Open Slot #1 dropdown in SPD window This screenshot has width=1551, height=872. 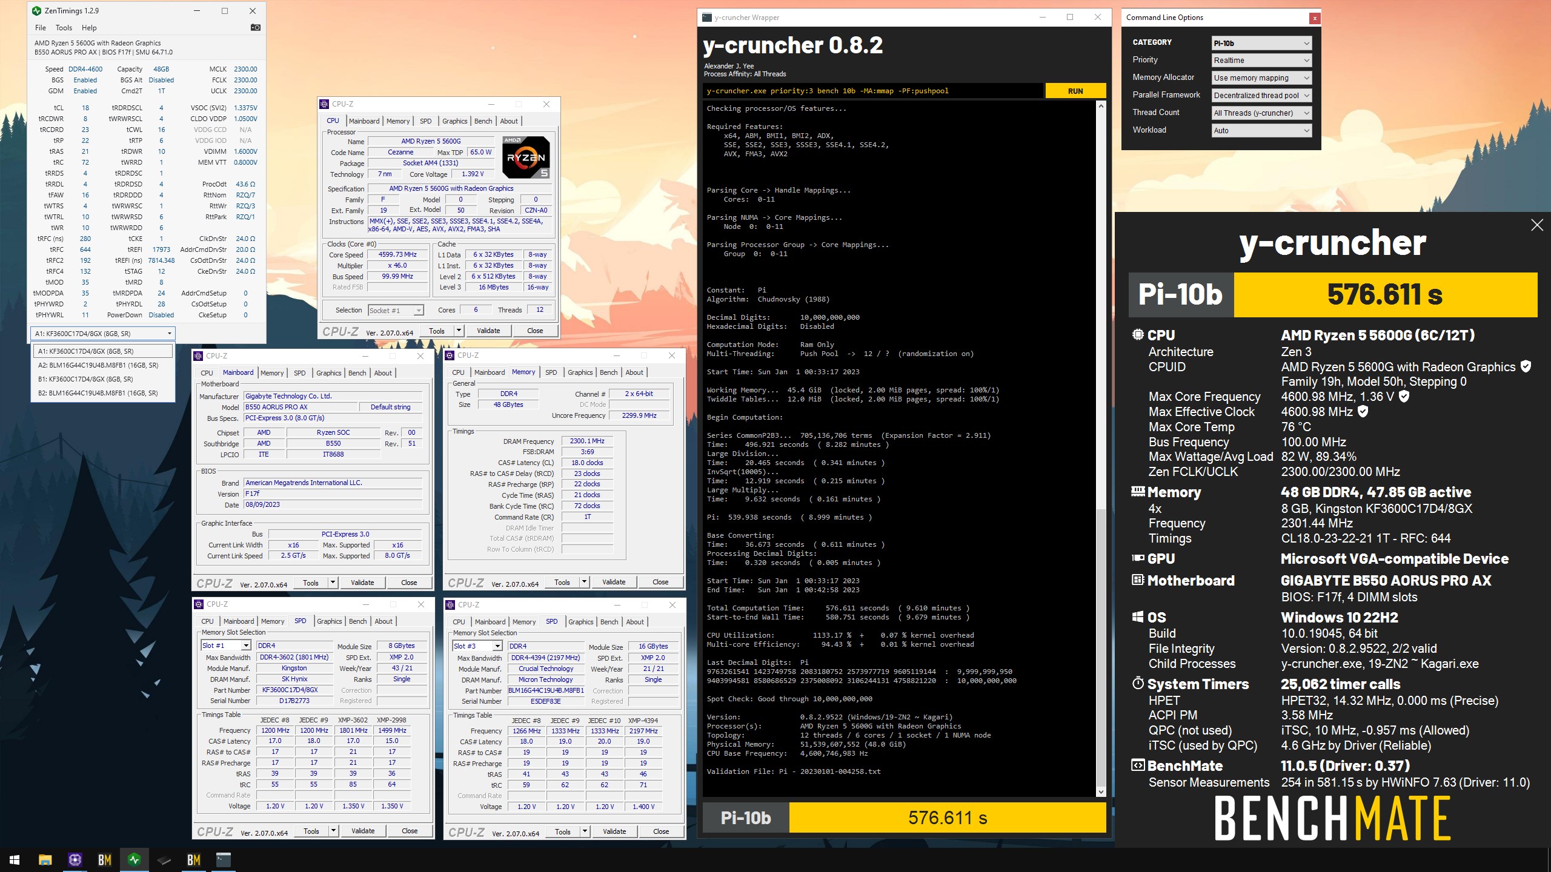pos(225,646)
